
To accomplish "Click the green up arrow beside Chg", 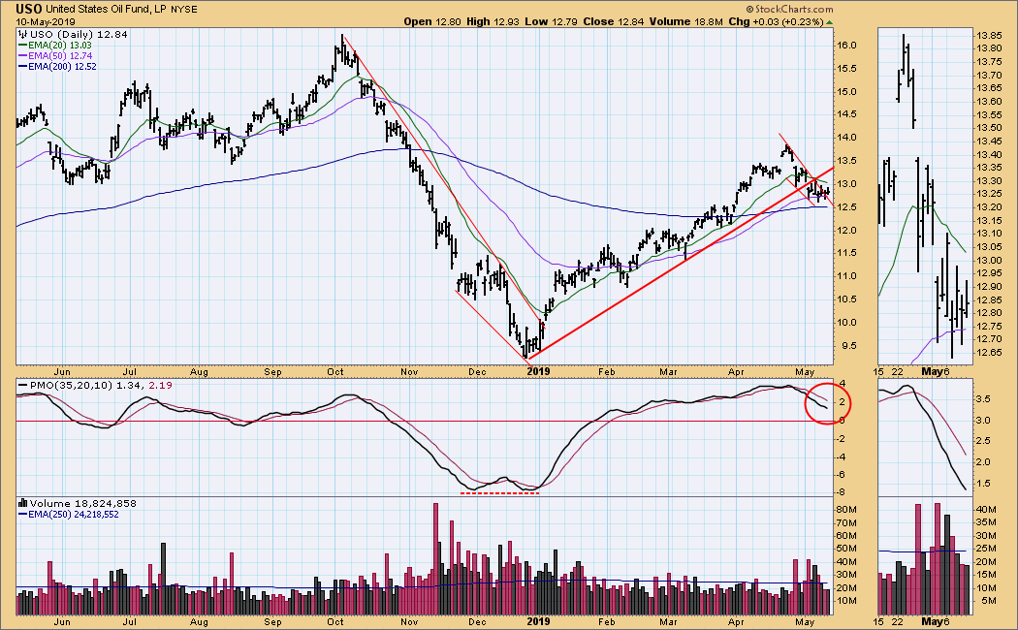I will 829,22.
